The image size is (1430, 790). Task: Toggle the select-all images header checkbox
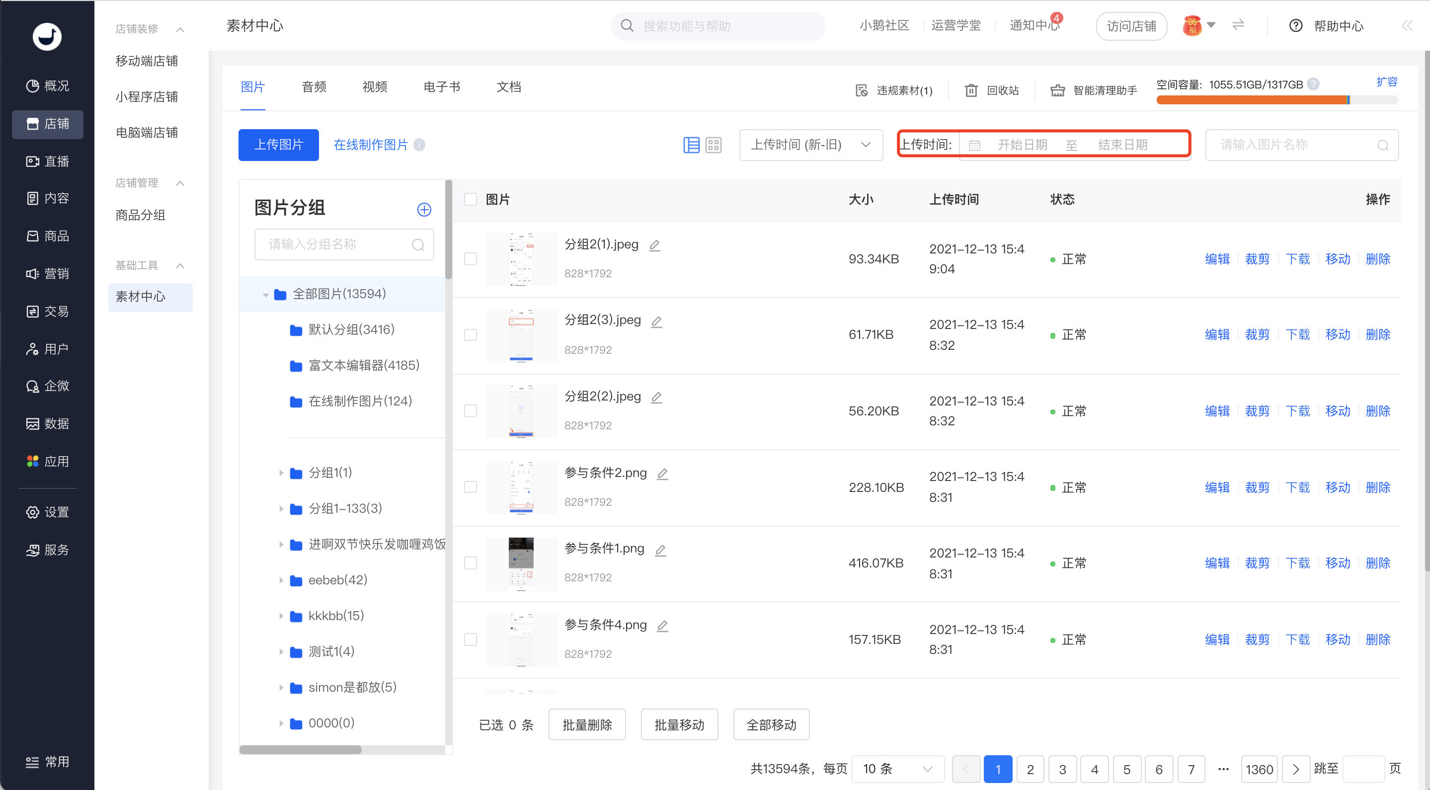pos(470,199)
